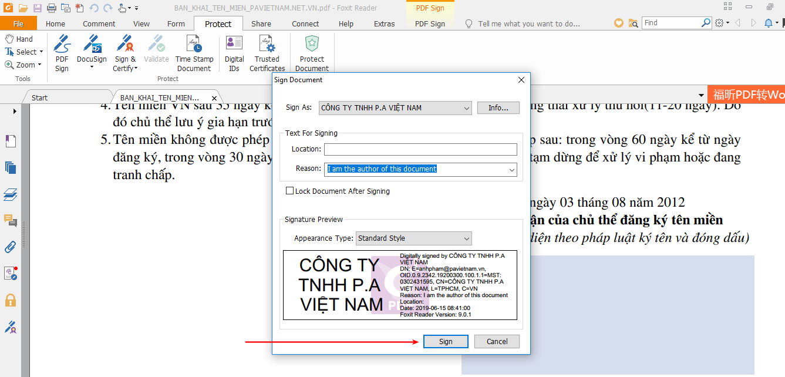Click the Validate signature ribbon icon
The width and height of the screenshot is (785, 377).
(x=156, y=50)
